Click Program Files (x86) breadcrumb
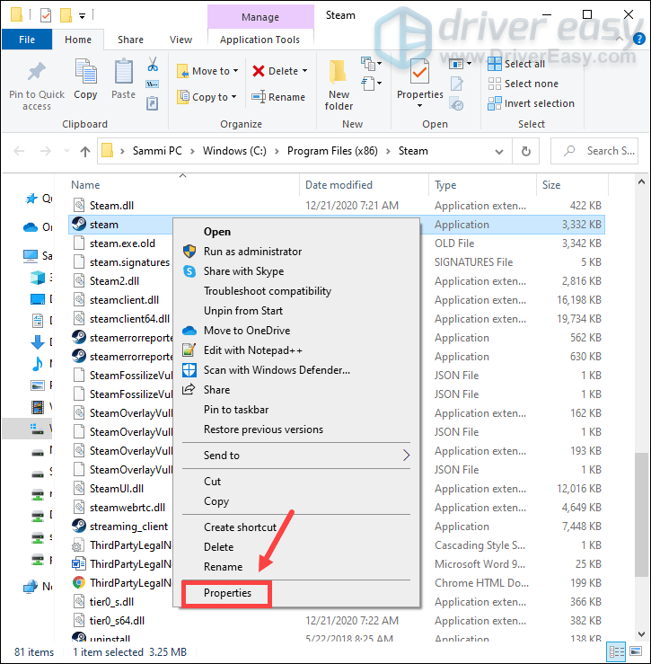Image resolution: width=651 pixels, height=664 pixels. pos(332,151)
